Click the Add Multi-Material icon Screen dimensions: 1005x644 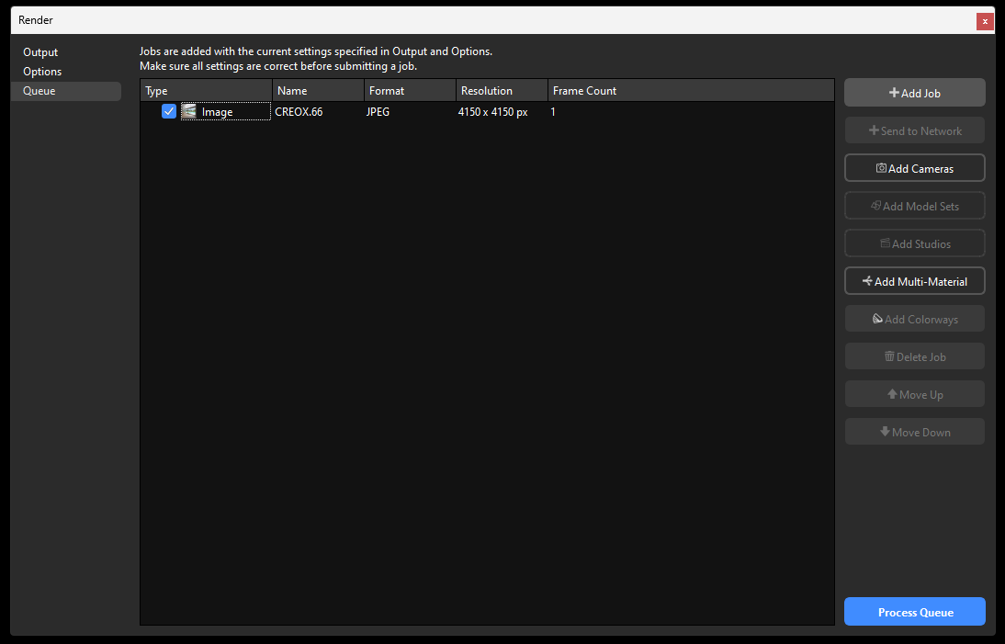click(x=865, y=280)
